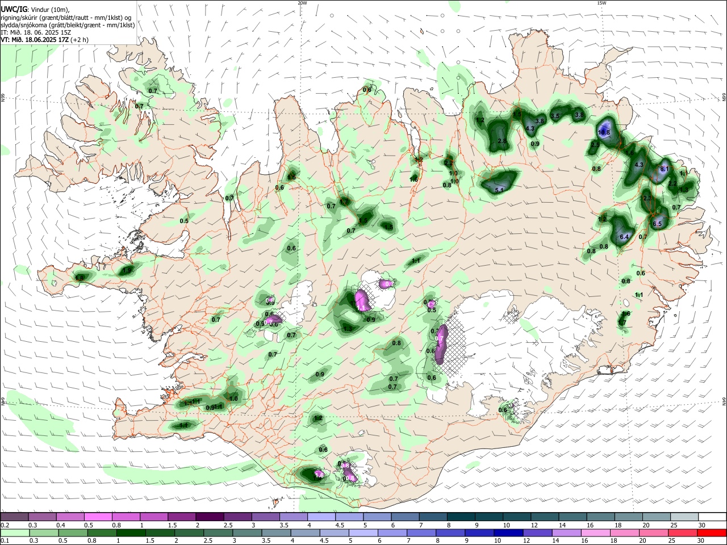
Task: Select the 6.4 precipitation value in the east
Action: click(x=624, y=237)
